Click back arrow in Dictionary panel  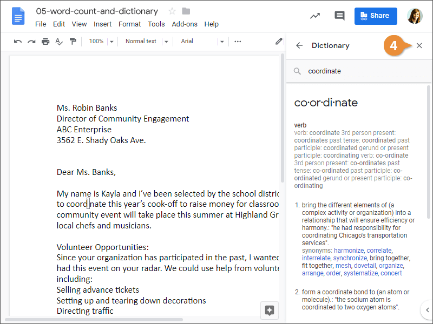click(299, 45)
